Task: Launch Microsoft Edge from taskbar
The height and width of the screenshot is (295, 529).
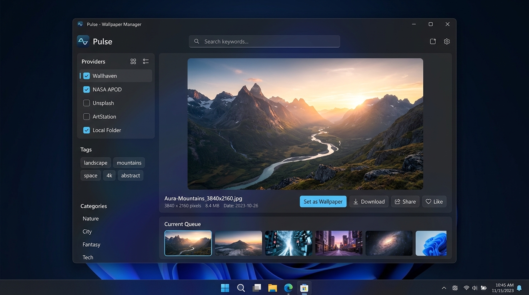Action: click(x=288, y=288)
